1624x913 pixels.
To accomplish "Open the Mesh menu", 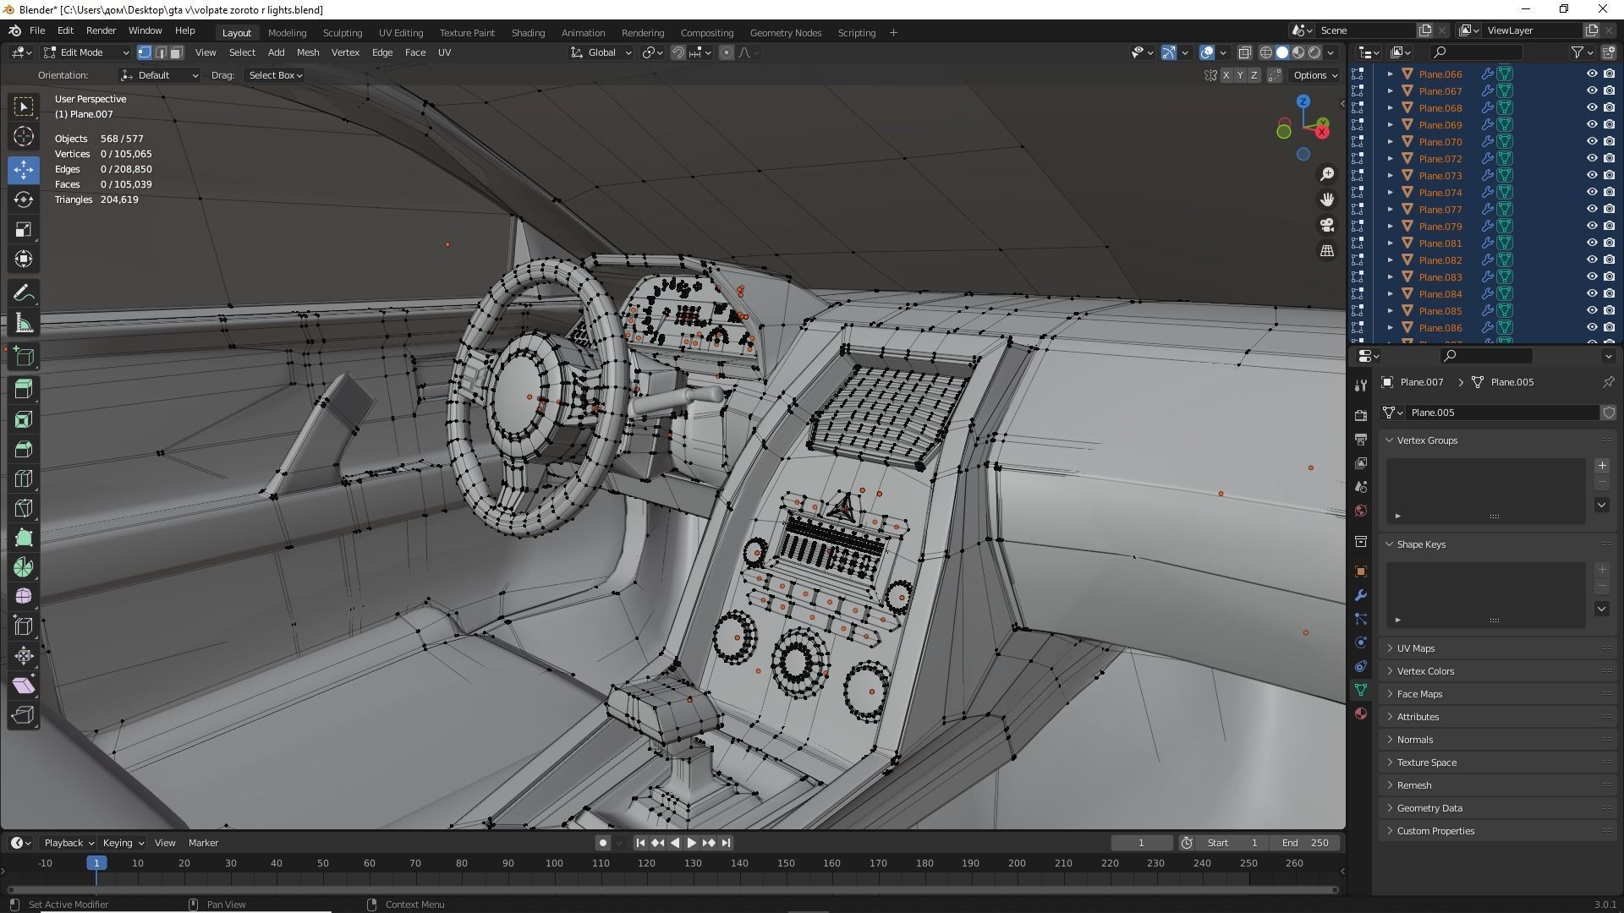I will (308, 52).
